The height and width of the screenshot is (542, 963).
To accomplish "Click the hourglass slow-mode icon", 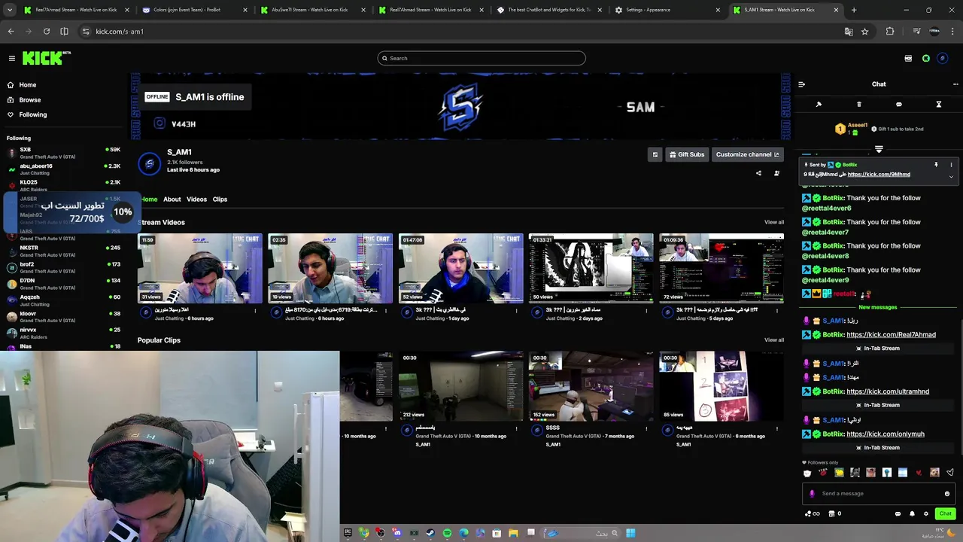I will (938, 104).
